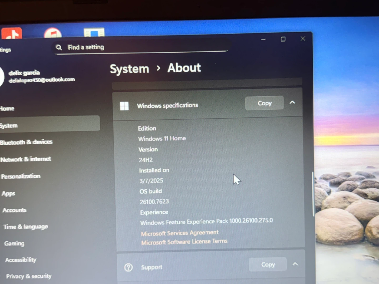Click the Windows Feature Experience Pack text

coord(207,222)
